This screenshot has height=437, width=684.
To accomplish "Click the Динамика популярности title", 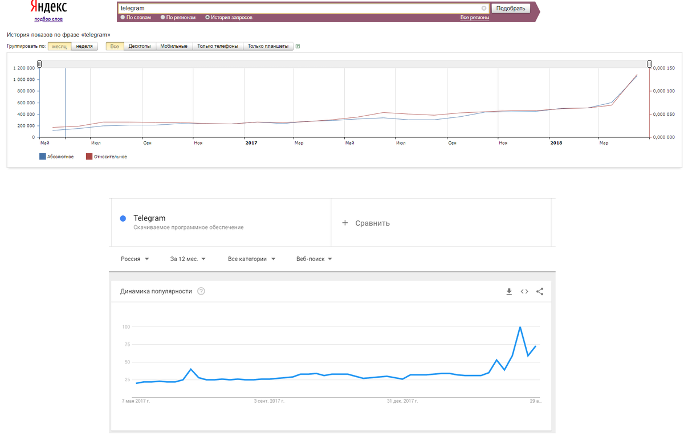I will click(156, 291).
